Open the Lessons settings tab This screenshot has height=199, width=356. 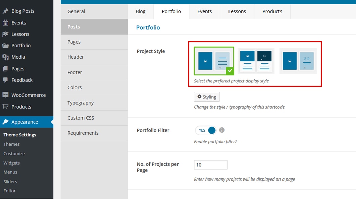(x=237, y=11)
